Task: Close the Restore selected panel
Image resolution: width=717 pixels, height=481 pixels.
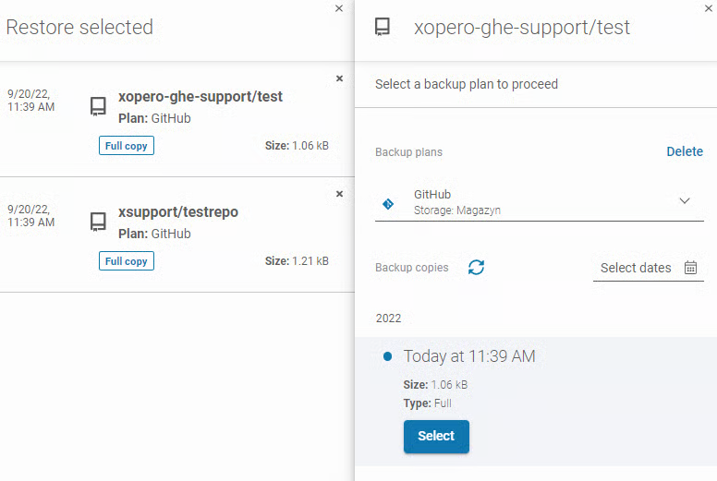Action: (x=338, y=8)
